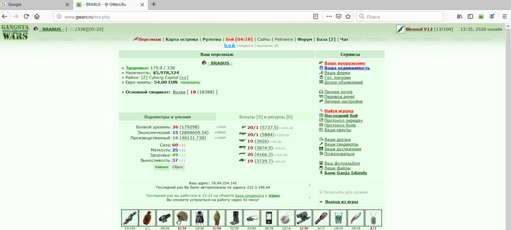This screenshot has height=230, width=511.
Task: Switch to Бонусы и ресурсы tab
Action: (266, 116)
